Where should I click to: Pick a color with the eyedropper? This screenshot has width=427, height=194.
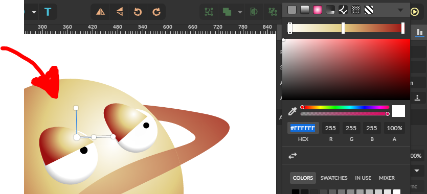click(293, 111)
